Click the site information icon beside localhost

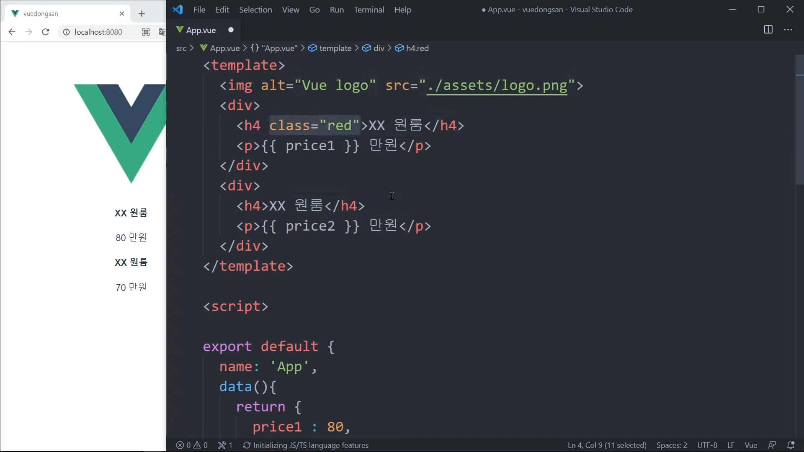pos(66,32)
